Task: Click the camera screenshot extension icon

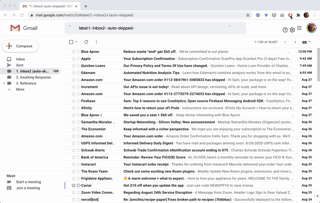Action: coord(282,15)
